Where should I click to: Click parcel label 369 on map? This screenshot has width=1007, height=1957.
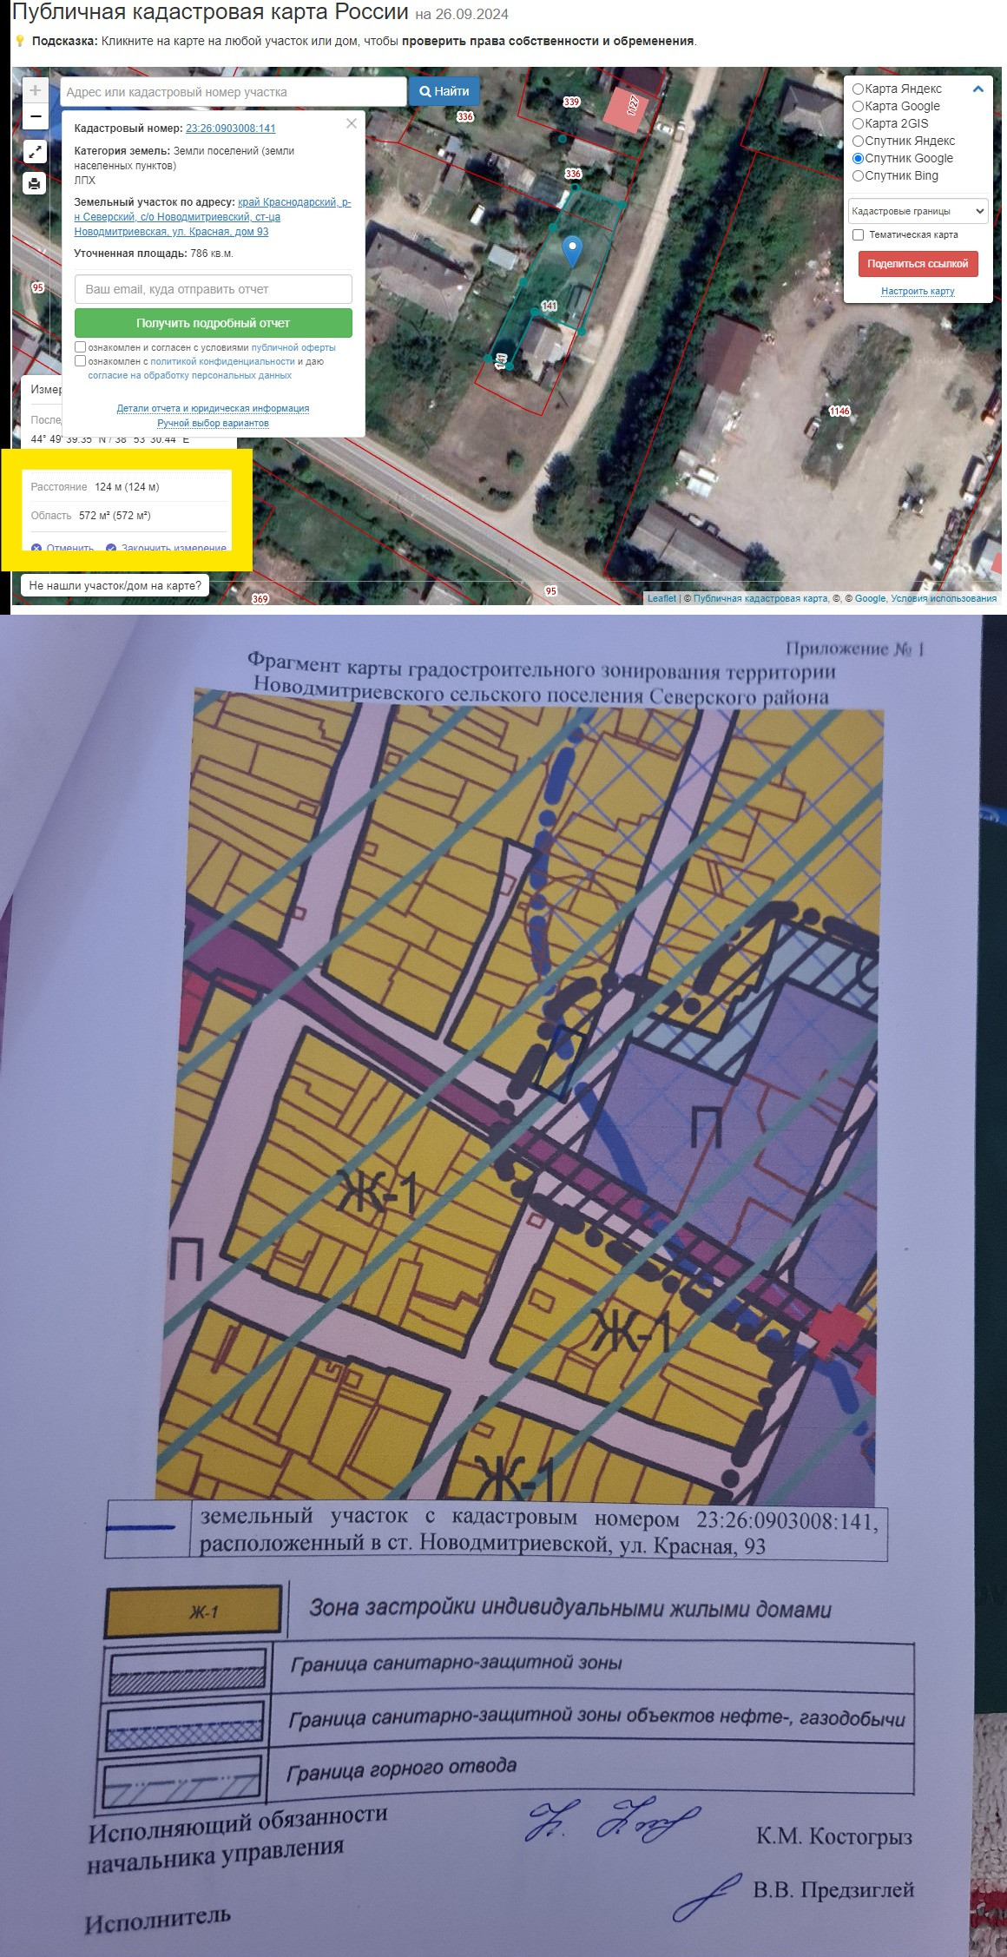coord(260,598)
